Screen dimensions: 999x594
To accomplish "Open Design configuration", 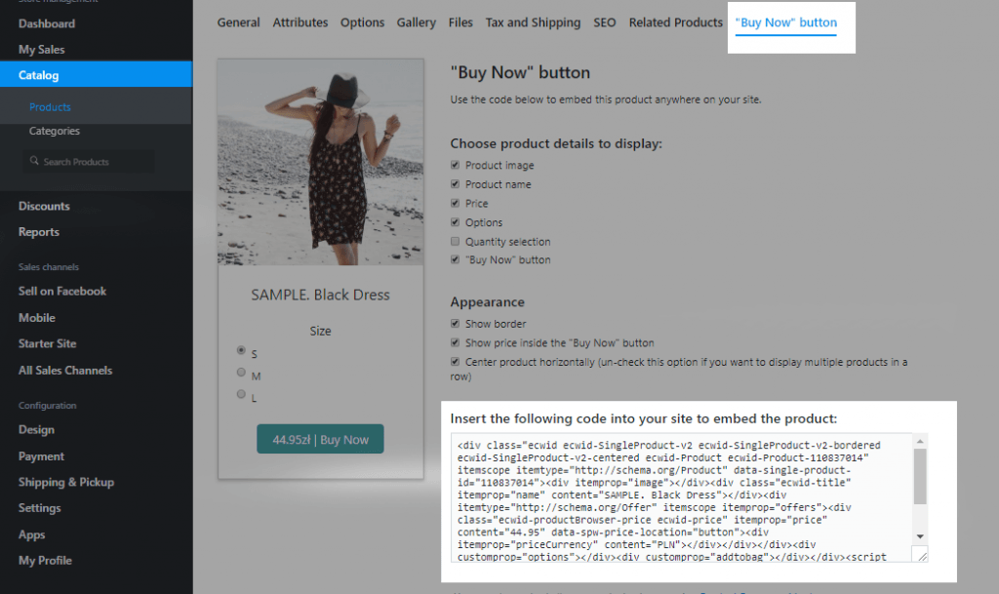I will pyautogui.click(x=36, y=430).
